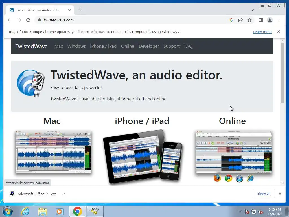Expand the download item options chevron
Image resolution: width=289 pixels, height=217 pixels.
pyautogui.click(x=64, y=194)
